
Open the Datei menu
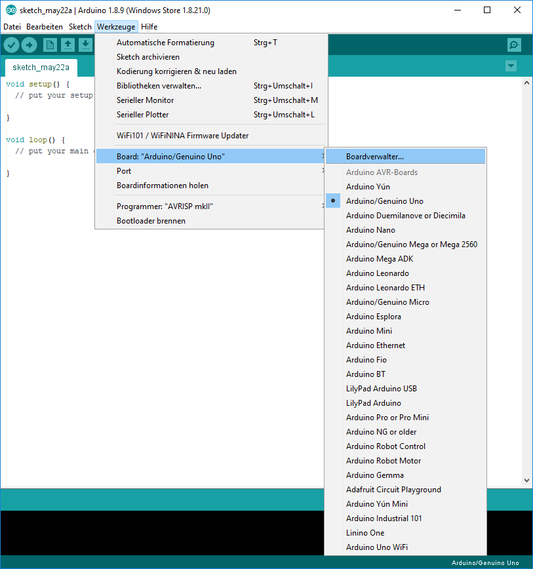(x=12, y=27)
